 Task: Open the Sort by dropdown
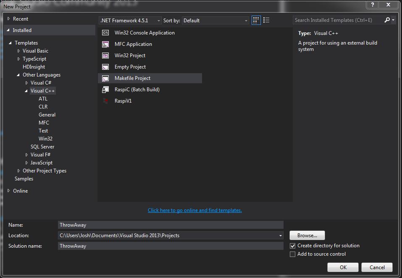point(215,20)
